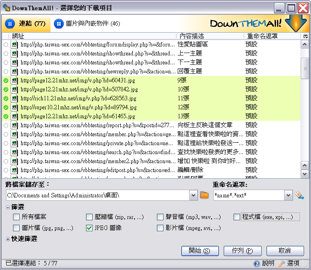This screenshot has height=270, width=311.
Task: Deselect the green check for id=61465.jpg row
Action: [x=6, y=116]
